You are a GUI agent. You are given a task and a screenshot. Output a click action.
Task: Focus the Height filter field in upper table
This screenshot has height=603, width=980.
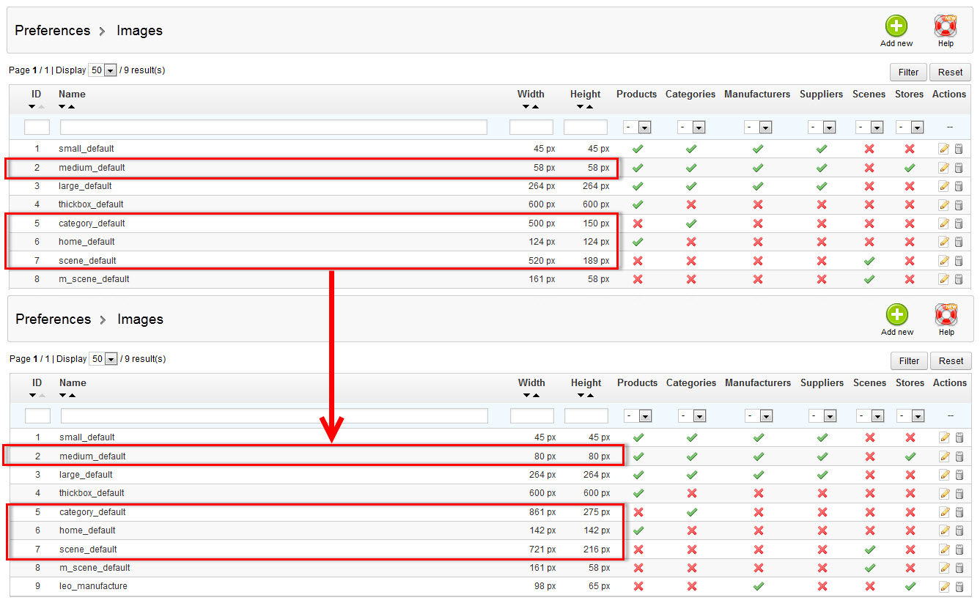point(586,127)
